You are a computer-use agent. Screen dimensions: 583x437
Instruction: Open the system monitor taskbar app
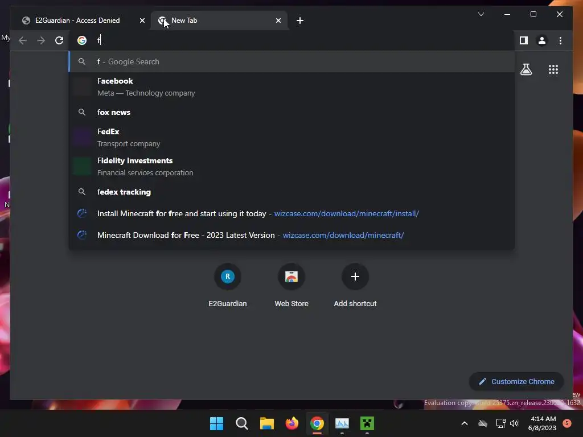(x=342, y=423)
